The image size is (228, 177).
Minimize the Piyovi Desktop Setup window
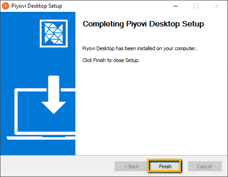175,6
